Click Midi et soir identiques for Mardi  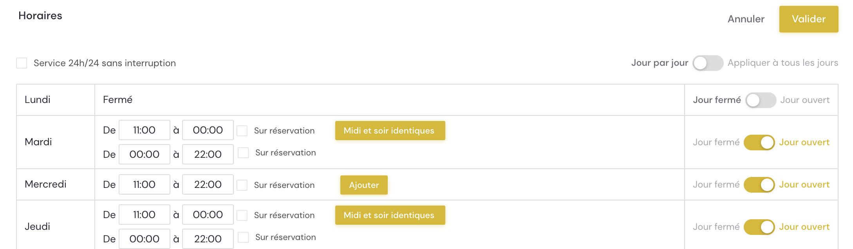pyautogui.click(x=390, y=130)
